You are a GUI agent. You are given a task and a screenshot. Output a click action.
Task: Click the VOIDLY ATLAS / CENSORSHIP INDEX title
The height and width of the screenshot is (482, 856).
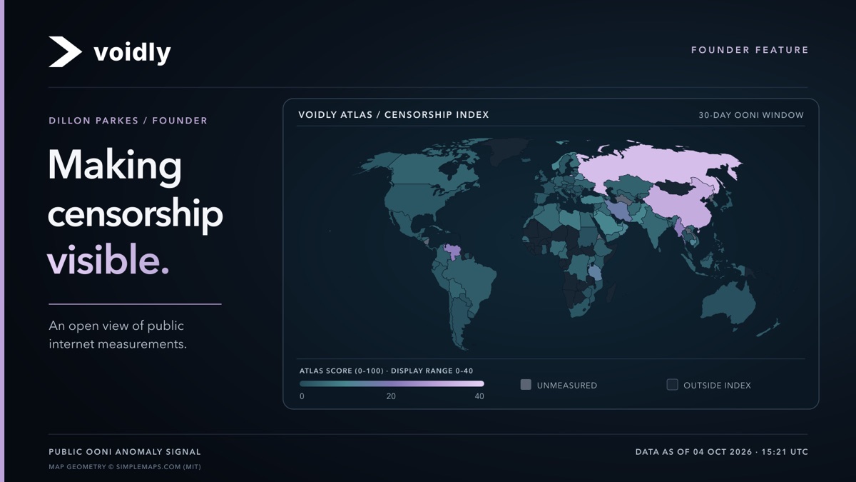[x=394, y=114]
